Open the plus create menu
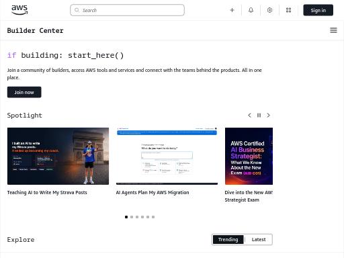 click(232, 10)
